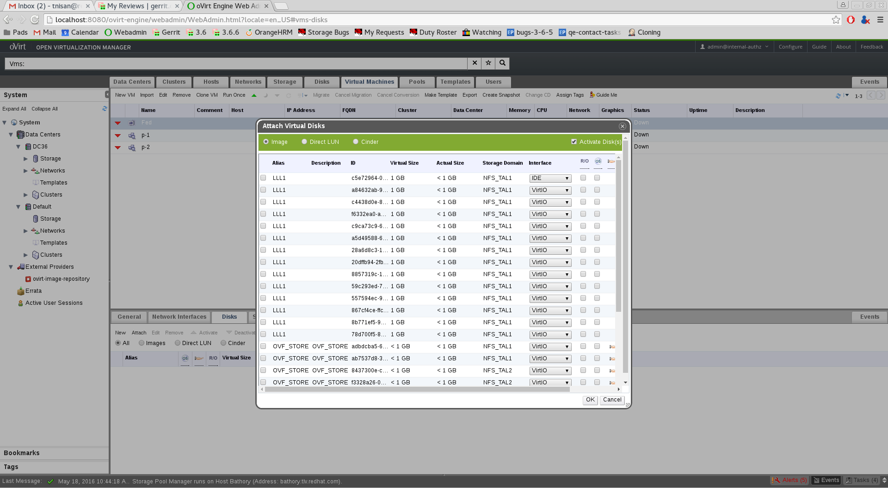
Task: Close the Attach Virtual Disks dialog
Action: (622, 126)
